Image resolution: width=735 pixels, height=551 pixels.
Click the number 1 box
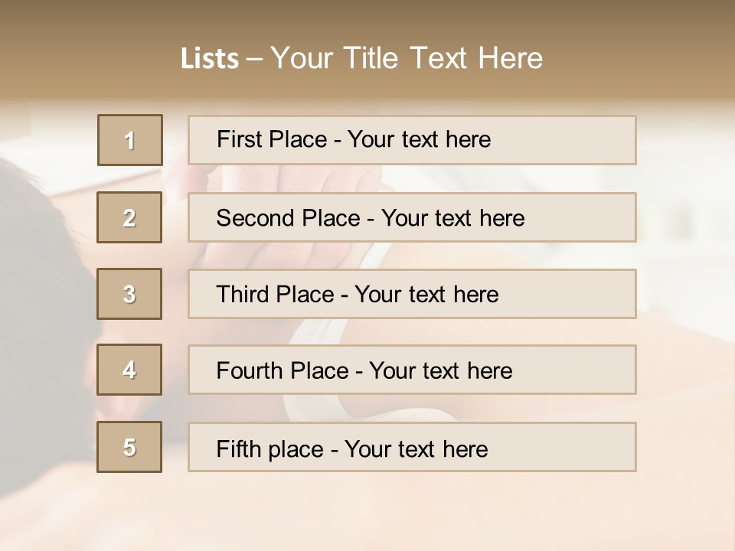(x=130, y=140)
